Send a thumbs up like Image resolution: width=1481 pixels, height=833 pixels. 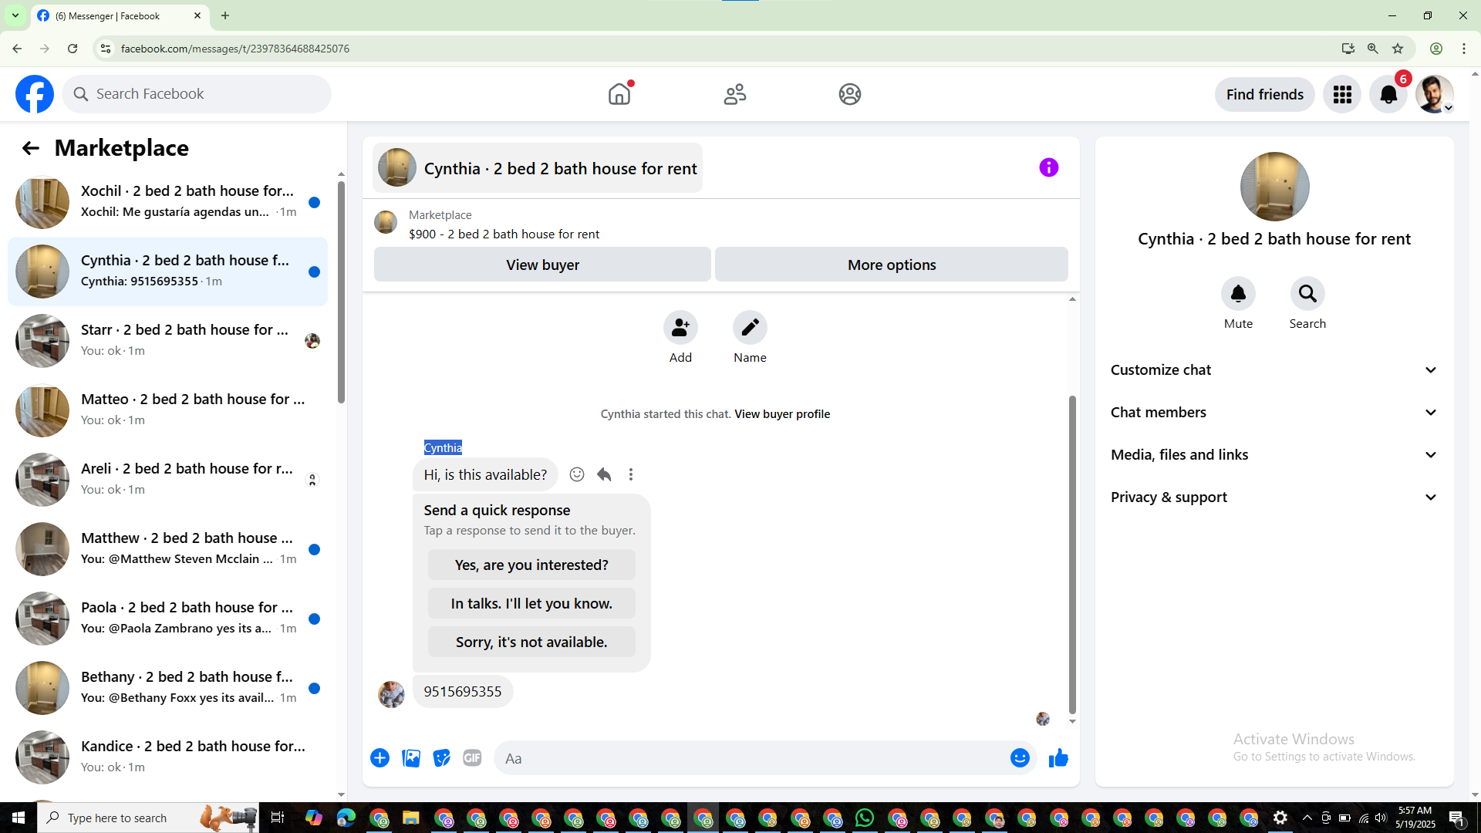click(1058, 758)
